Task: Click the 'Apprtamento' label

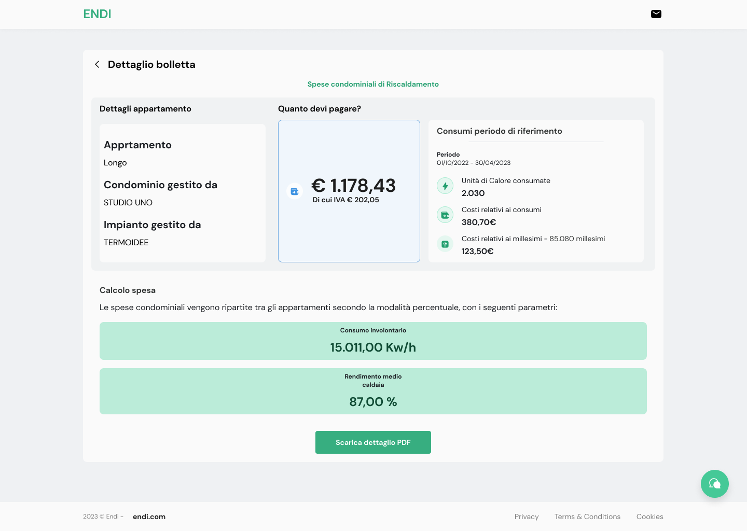Action: 137,145
